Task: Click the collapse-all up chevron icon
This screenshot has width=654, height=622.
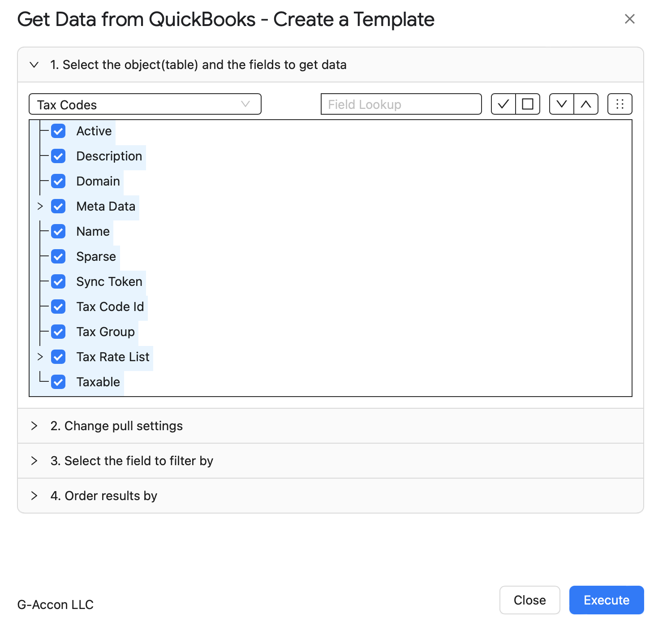Action: [586, 104]
